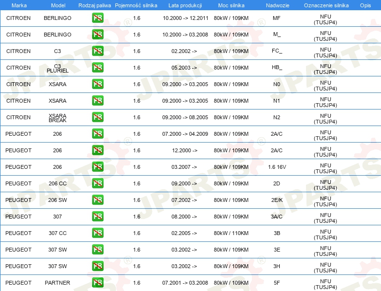Viewport: 381px width, 291px height.
Task: Click fuel icon in Peugeot 206 12.2000 row
Action: pyautogui.click(x=97, y=150)
